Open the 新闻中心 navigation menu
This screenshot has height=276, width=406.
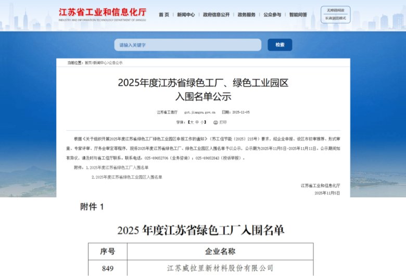pyautogui.click(x=186, y=15)
